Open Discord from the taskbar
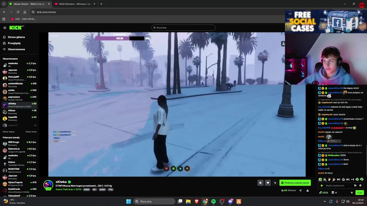 pyautogui.click(x=230, y=201)
